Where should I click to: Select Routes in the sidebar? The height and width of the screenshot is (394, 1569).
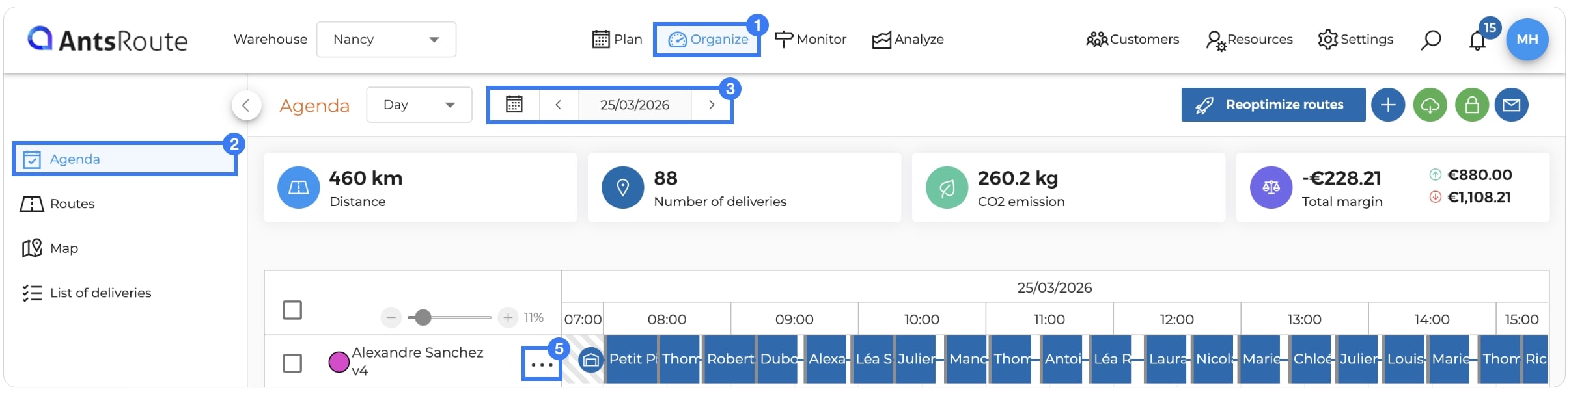[x=58, y=204]
